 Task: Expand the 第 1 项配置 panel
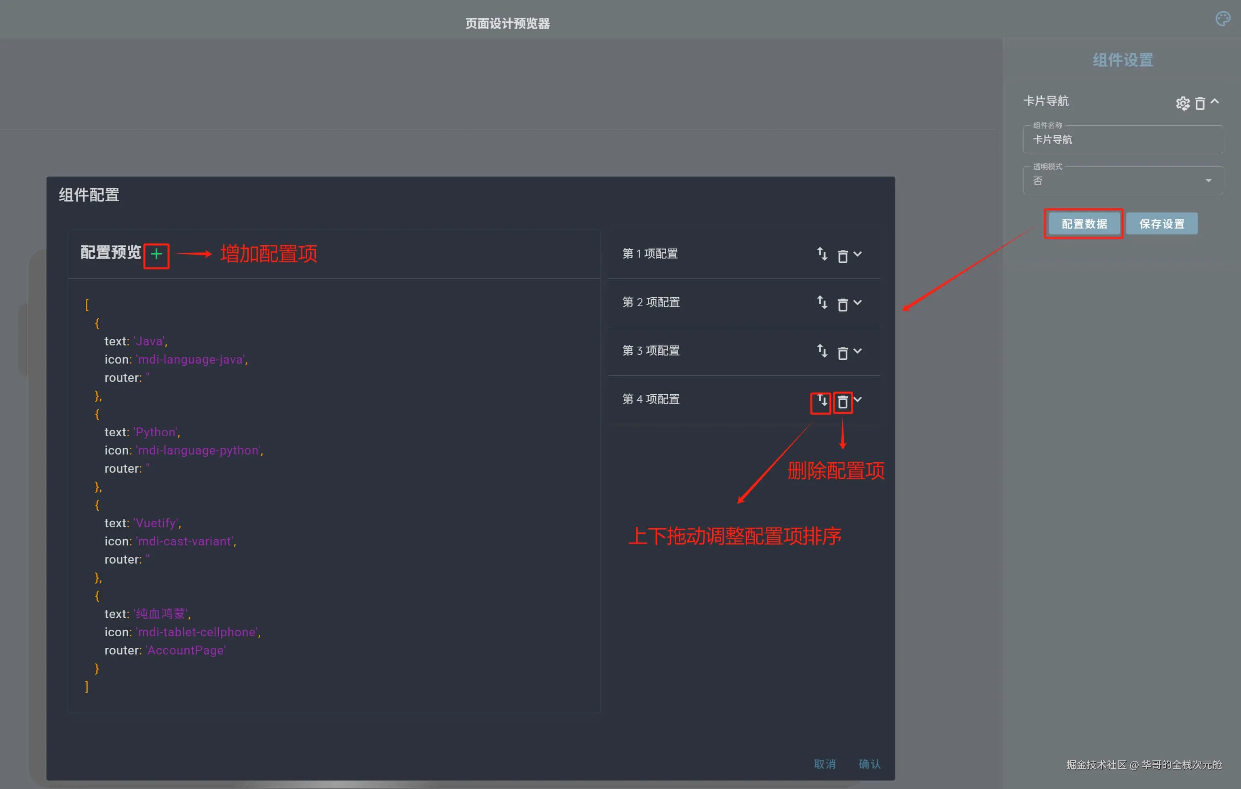click(x=857, y=254)
